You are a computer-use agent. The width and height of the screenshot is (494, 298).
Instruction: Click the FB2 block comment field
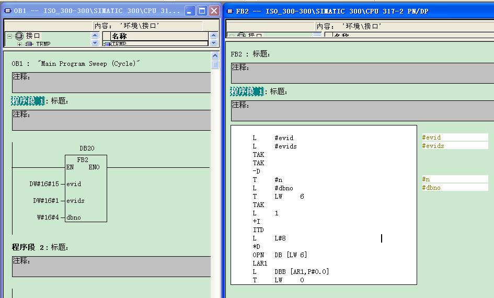pos(362,73)
